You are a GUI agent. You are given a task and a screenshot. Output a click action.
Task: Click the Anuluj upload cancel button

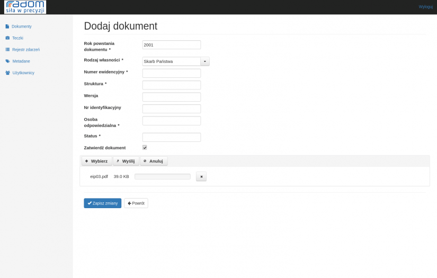[154, 161]
